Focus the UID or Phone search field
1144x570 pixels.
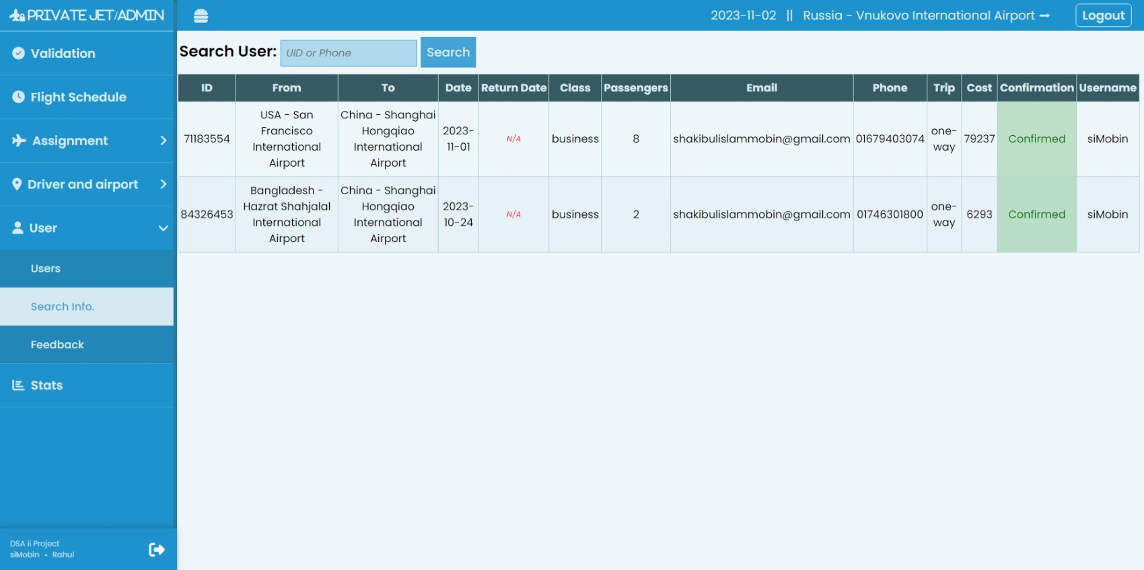[349, 53]
